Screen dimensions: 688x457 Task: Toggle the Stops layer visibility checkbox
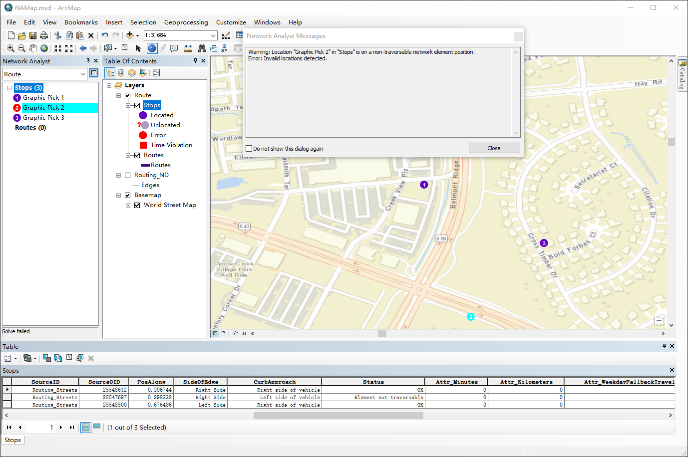click(137, 105)
